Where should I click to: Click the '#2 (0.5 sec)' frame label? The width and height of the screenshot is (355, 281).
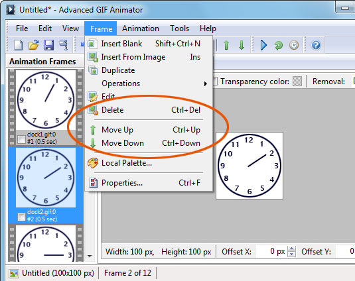(x=42, y=219)
